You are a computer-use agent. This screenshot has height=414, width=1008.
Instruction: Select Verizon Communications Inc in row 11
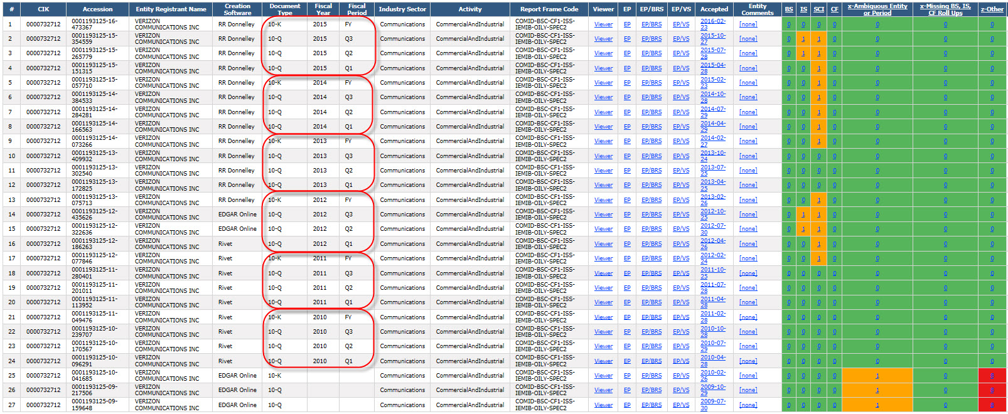tap(167, 171)
